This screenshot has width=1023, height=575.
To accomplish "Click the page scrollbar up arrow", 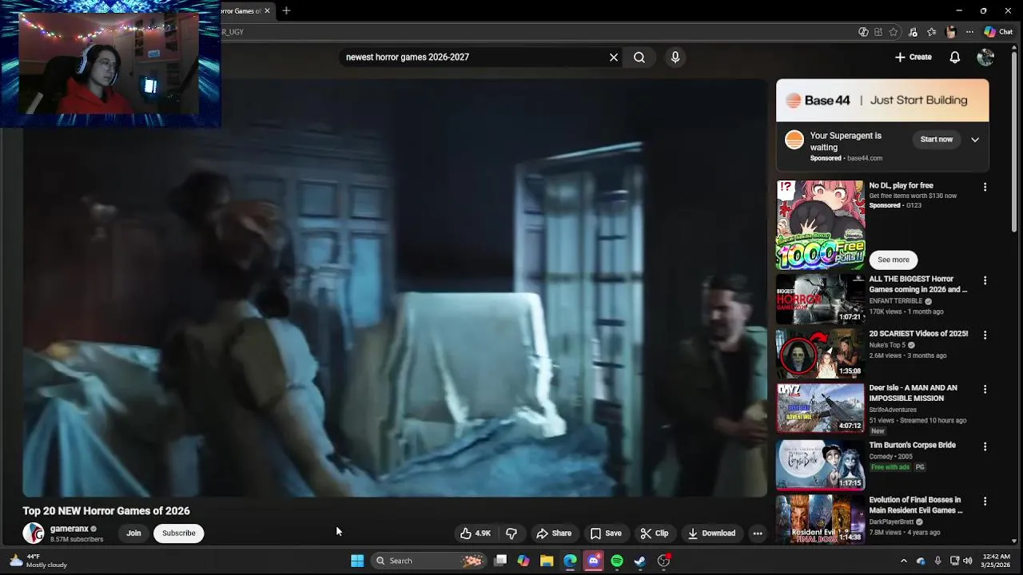I will tap(1015, 50).
